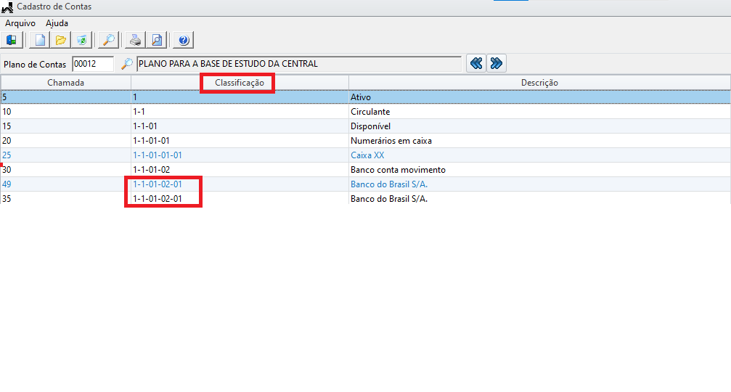Click Chamada cell 20
Screen dimensions: 731x392
point(66,140)
